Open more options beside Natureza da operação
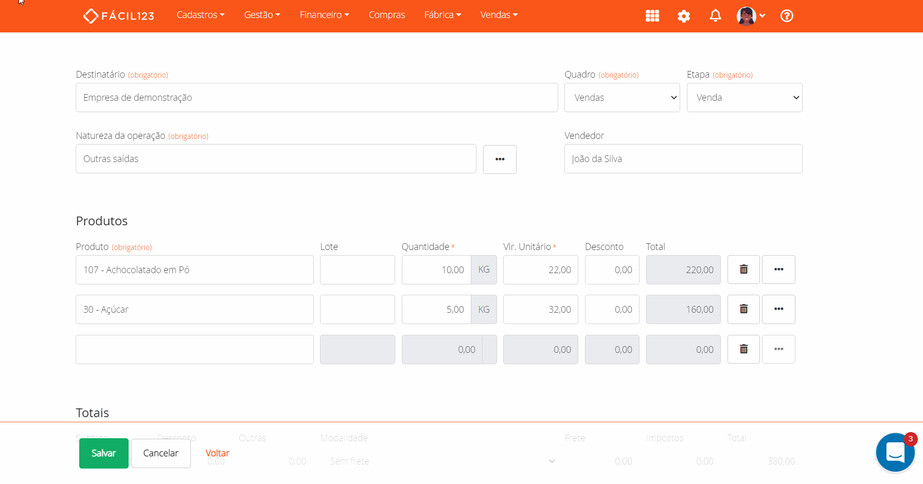This screenshot has height=484, width=923. click(x=500, y=159)
